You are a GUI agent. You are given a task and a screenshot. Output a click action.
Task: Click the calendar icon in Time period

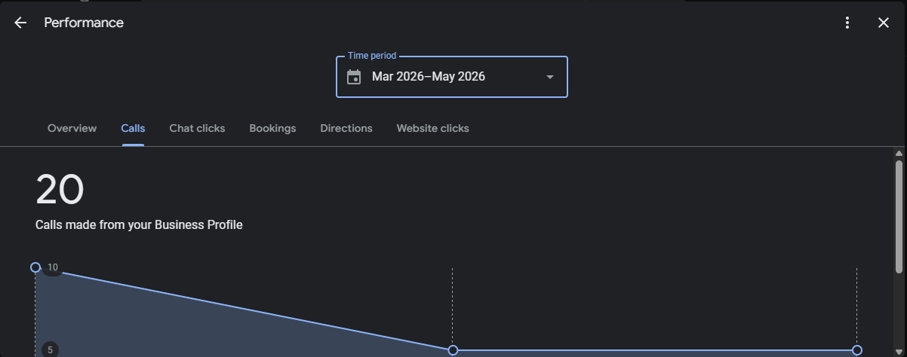tap(354, 77)
